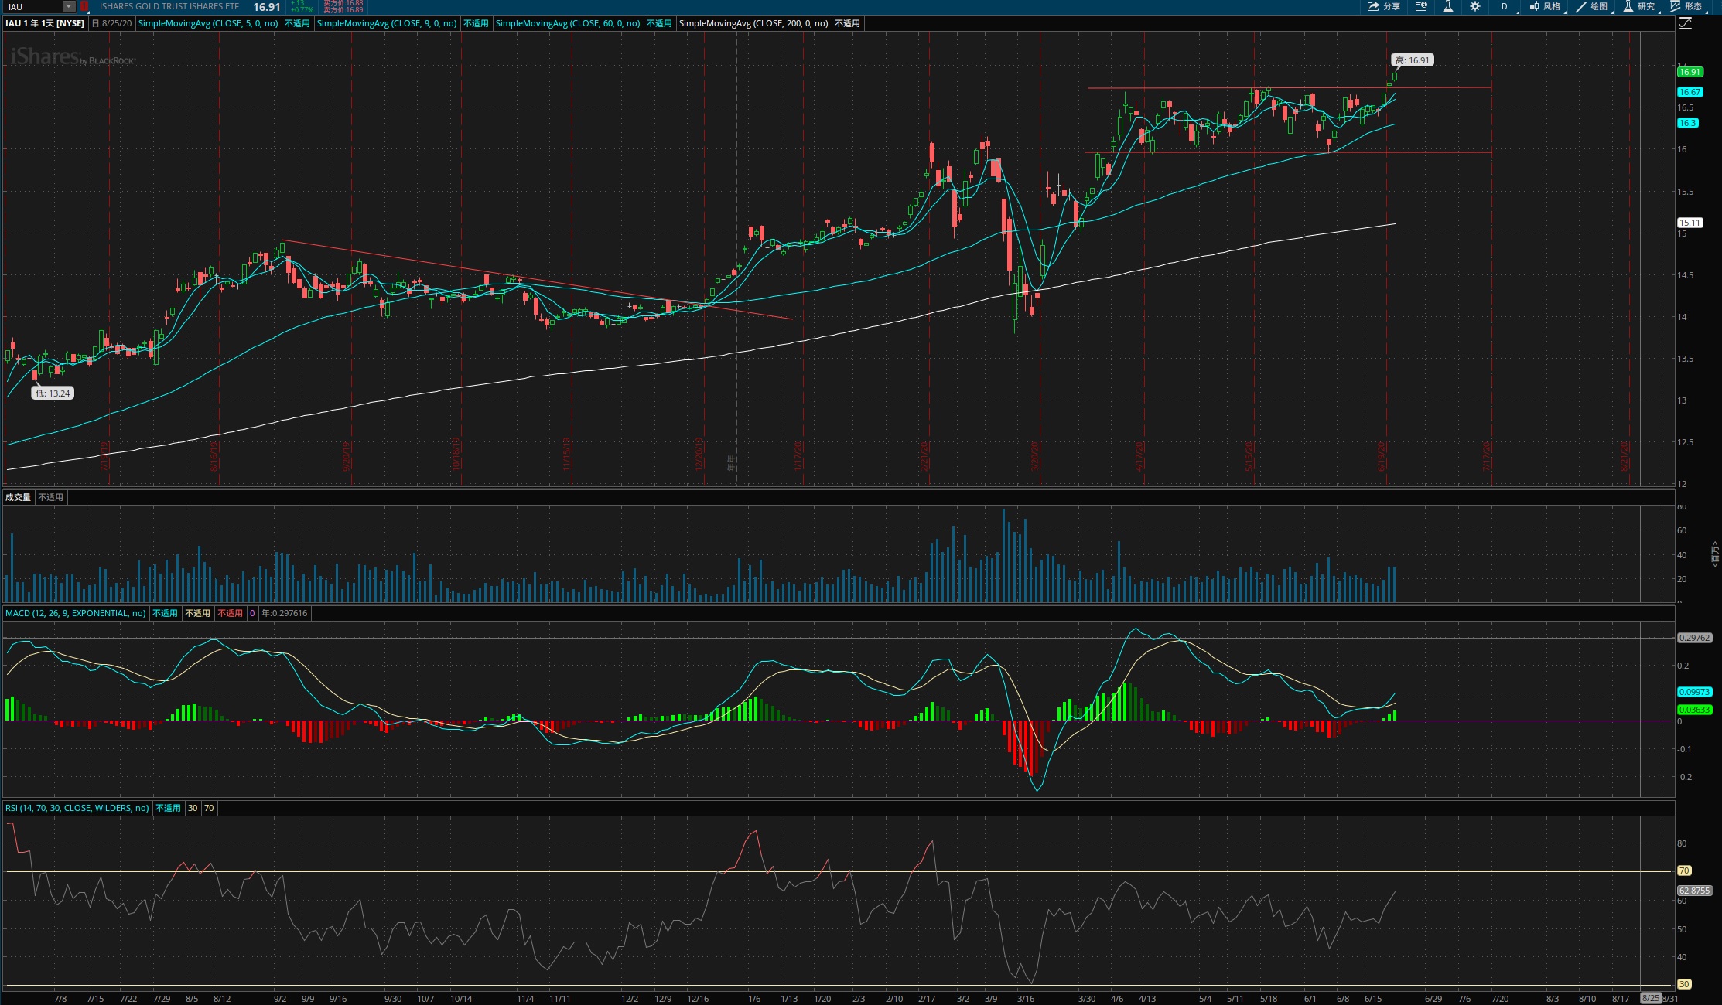The height and width of the screenshot is (1005, 1722).
Task: Click the yellow 30 RSI axis tag
Action: [1684, 984]
